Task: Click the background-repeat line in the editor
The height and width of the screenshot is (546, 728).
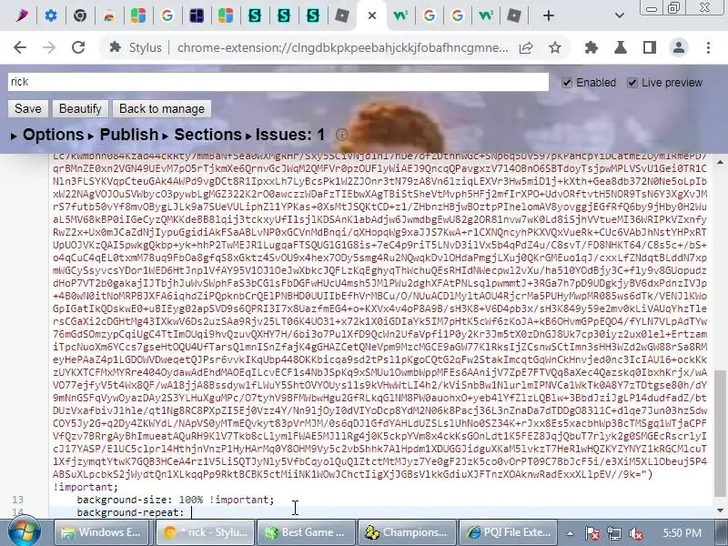Action: 130,512
